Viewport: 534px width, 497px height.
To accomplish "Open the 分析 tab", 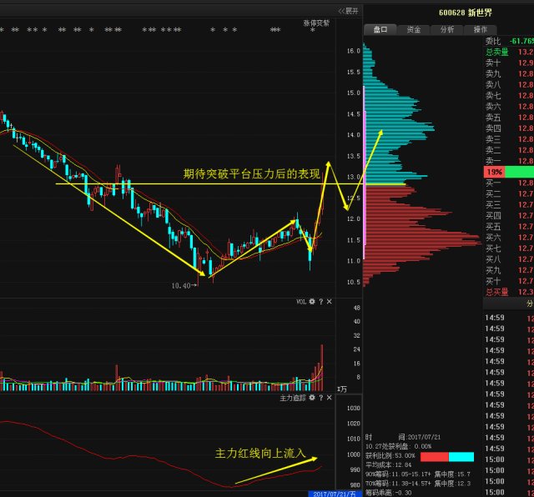I will (x=447, y=29).
